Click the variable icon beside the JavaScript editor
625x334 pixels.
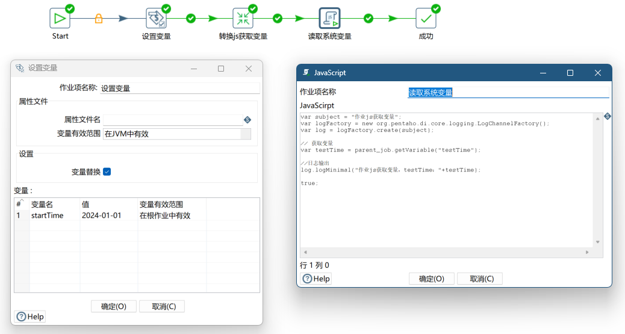coord(608,116)
